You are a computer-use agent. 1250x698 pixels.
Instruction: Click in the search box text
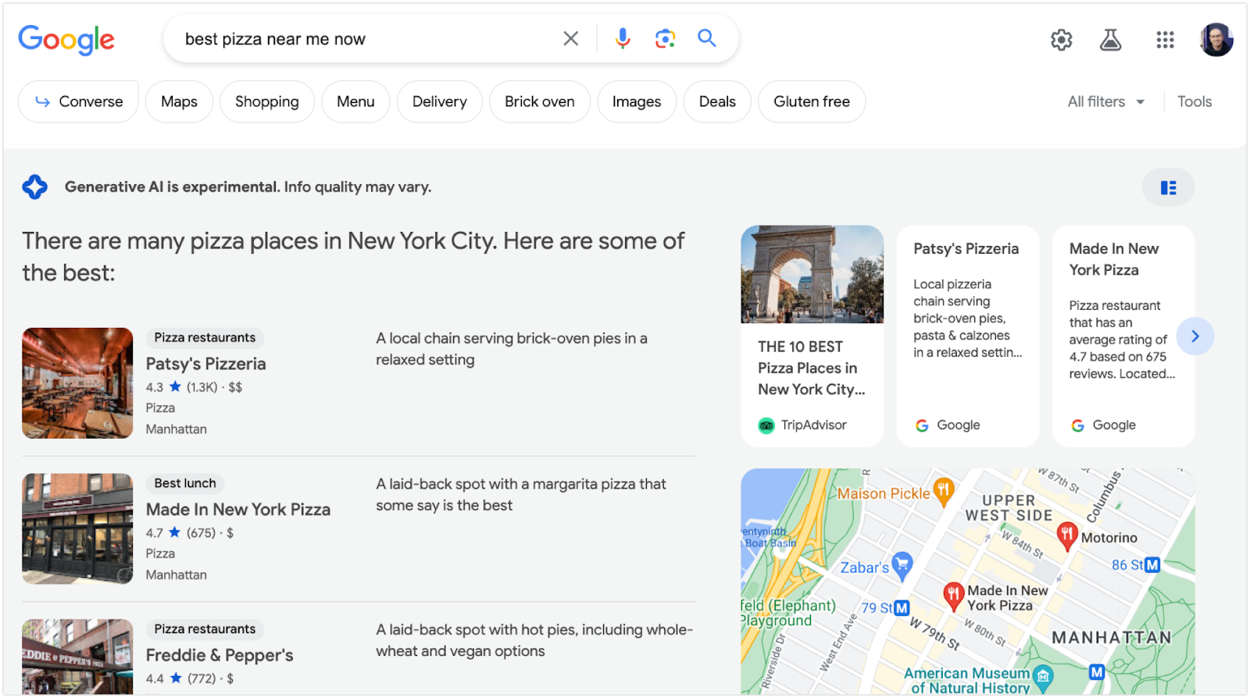point(275,39)
